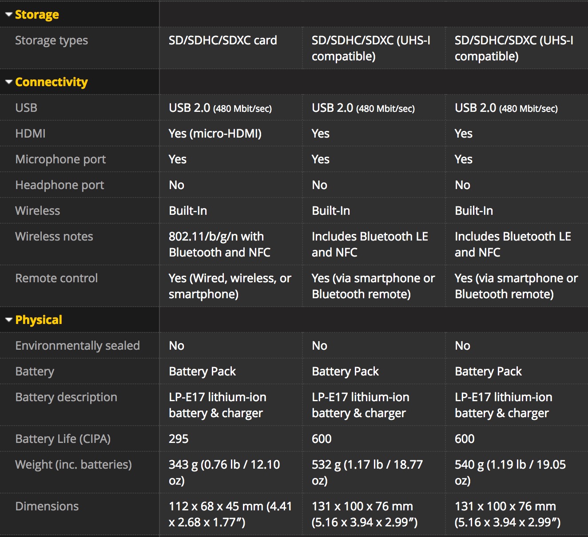Select the 'Battery Life (CIPA)' row label

pos(63,439)
